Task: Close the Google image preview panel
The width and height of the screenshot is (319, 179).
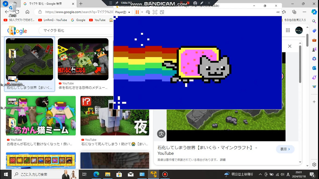Action: 290,46
